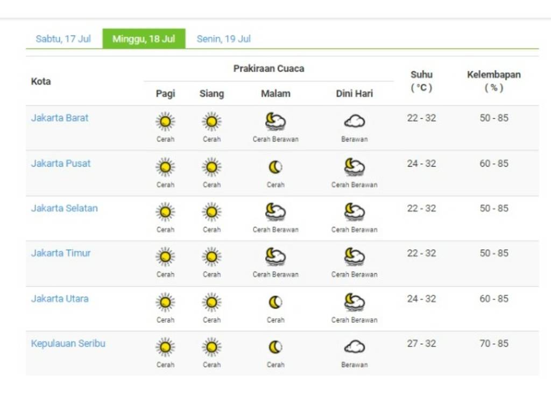
Task: Follow the Jakarta Selatan link
Action: (65, 208)
